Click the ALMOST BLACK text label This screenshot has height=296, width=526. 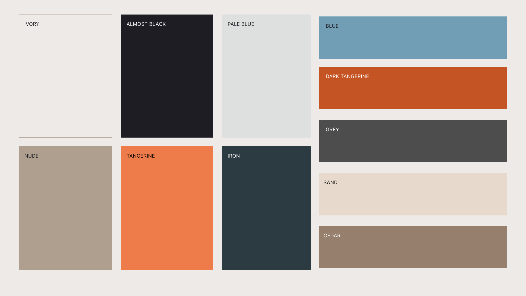(146, 24)
